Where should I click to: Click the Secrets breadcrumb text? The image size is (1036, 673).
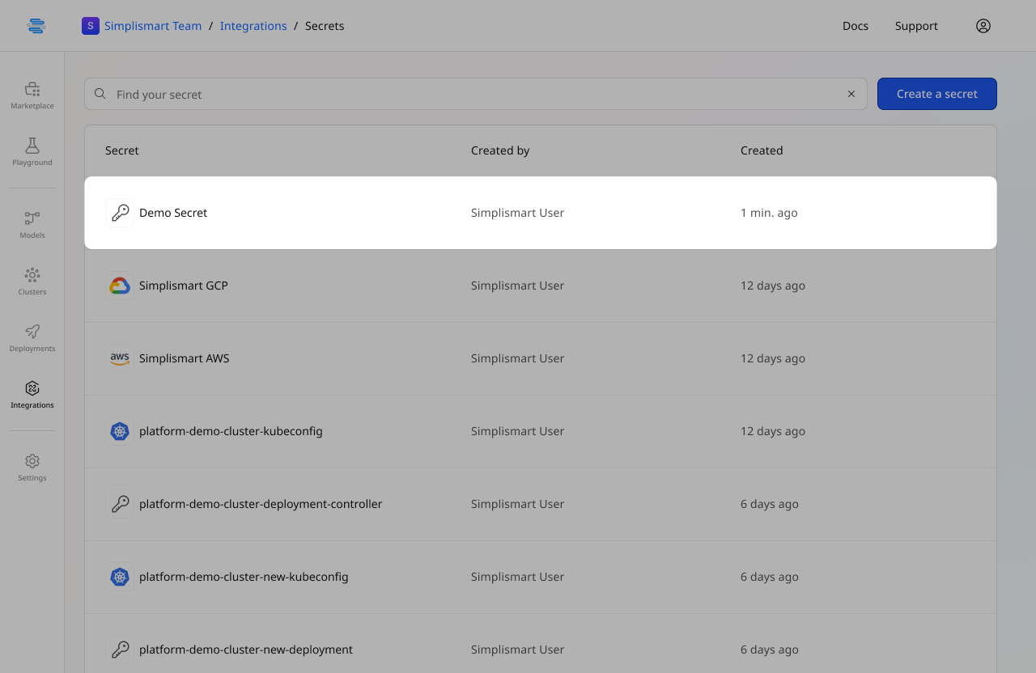click(x=325, y=26)
